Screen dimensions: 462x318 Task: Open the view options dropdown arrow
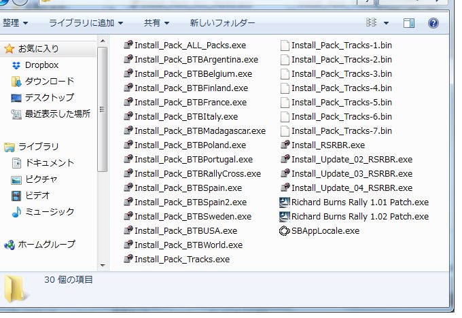[x=386, y=22]
